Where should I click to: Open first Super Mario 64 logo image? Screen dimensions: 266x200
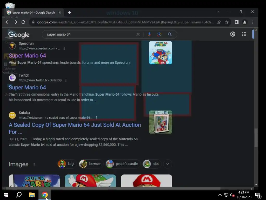34,181
